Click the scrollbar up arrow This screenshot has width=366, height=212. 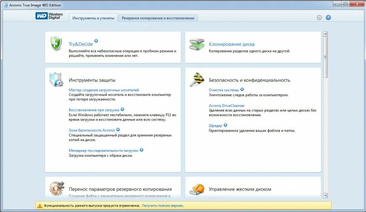tap(325, 34)
